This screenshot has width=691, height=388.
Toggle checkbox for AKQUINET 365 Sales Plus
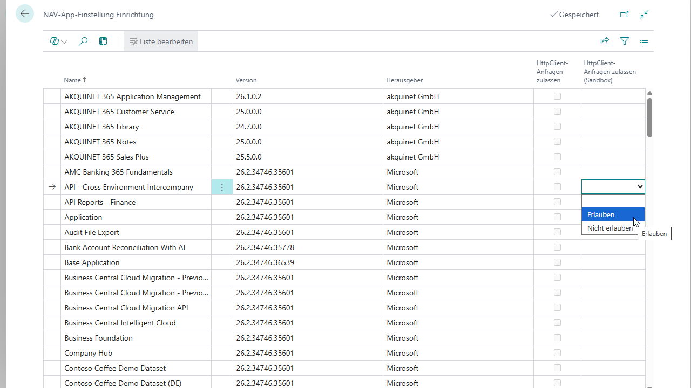557,157
